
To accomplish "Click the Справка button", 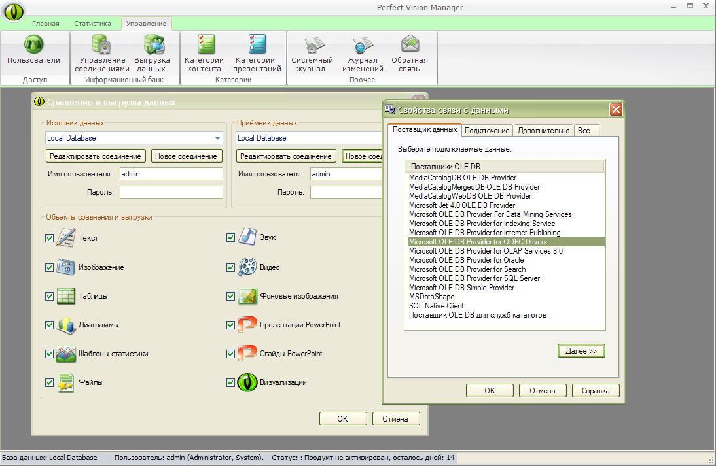I will [x=596, y=391].
